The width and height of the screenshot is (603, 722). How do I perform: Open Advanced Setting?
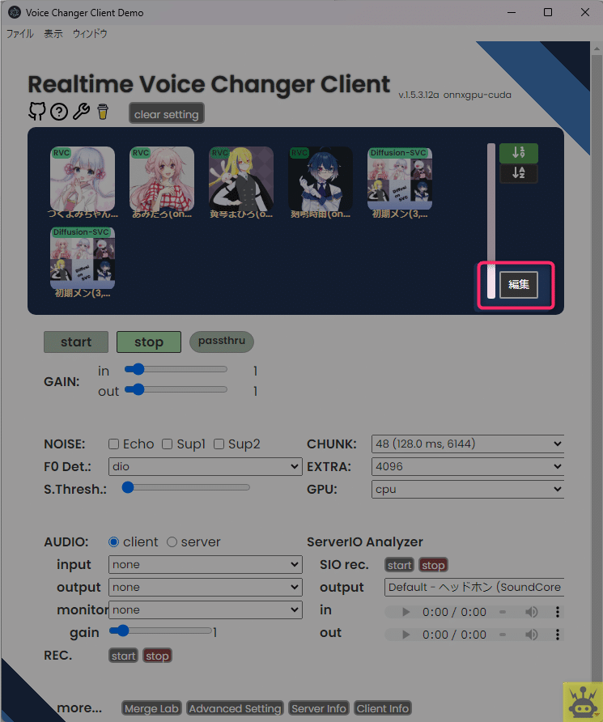pos(235,708)
